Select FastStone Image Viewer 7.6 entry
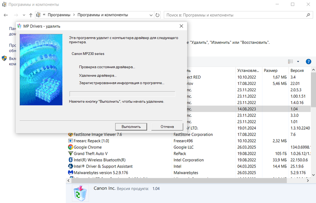 98,134
